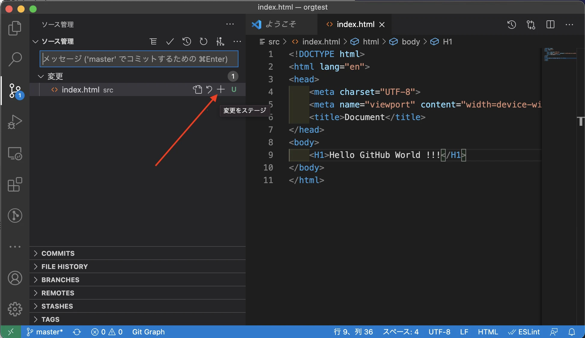
Task: Open timeline history icon in editor toolbar
Action: coord(512,25)
